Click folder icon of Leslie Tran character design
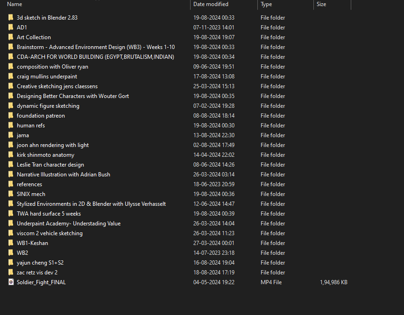This screenshot has width=404, height=315. pyautogui.click(x=11, y=164)
